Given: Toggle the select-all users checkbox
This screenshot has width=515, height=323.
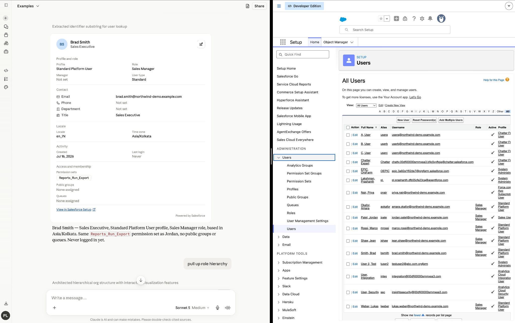Looking at the screenshot, I should click(348, 127).
